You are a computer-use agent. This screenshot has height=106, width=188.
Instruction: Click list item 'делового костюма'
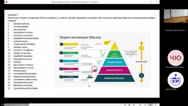click(x=23, y=35)
